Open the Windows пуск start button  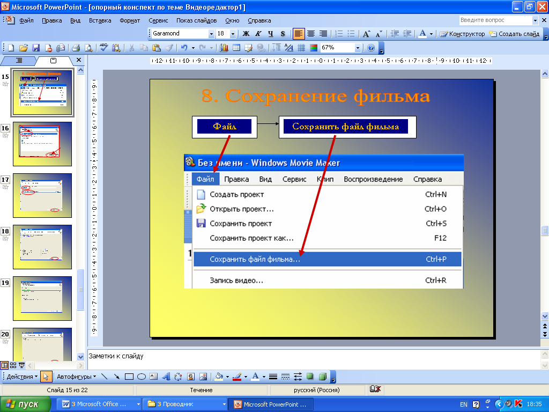click(26, 404)
